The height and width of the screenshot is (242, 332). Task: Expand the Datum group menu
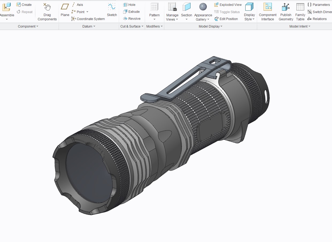(89, 26)
